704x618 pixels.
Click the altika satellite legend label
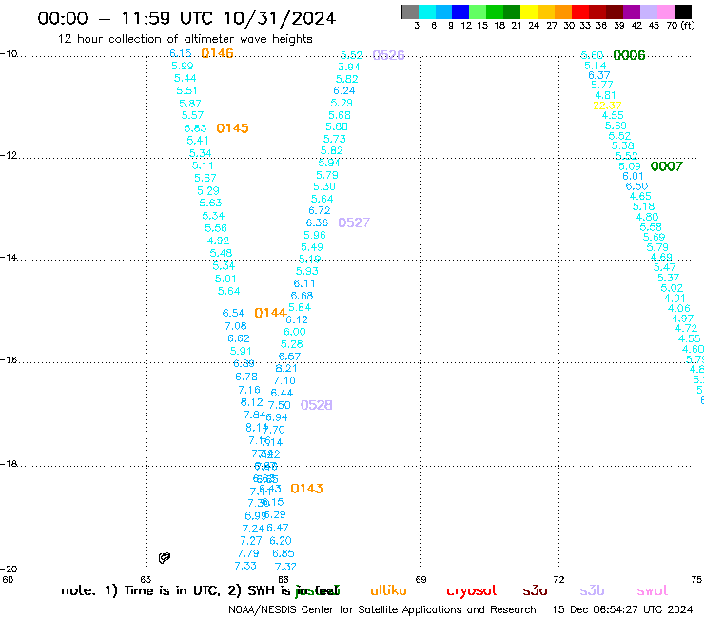coord(388,590)
